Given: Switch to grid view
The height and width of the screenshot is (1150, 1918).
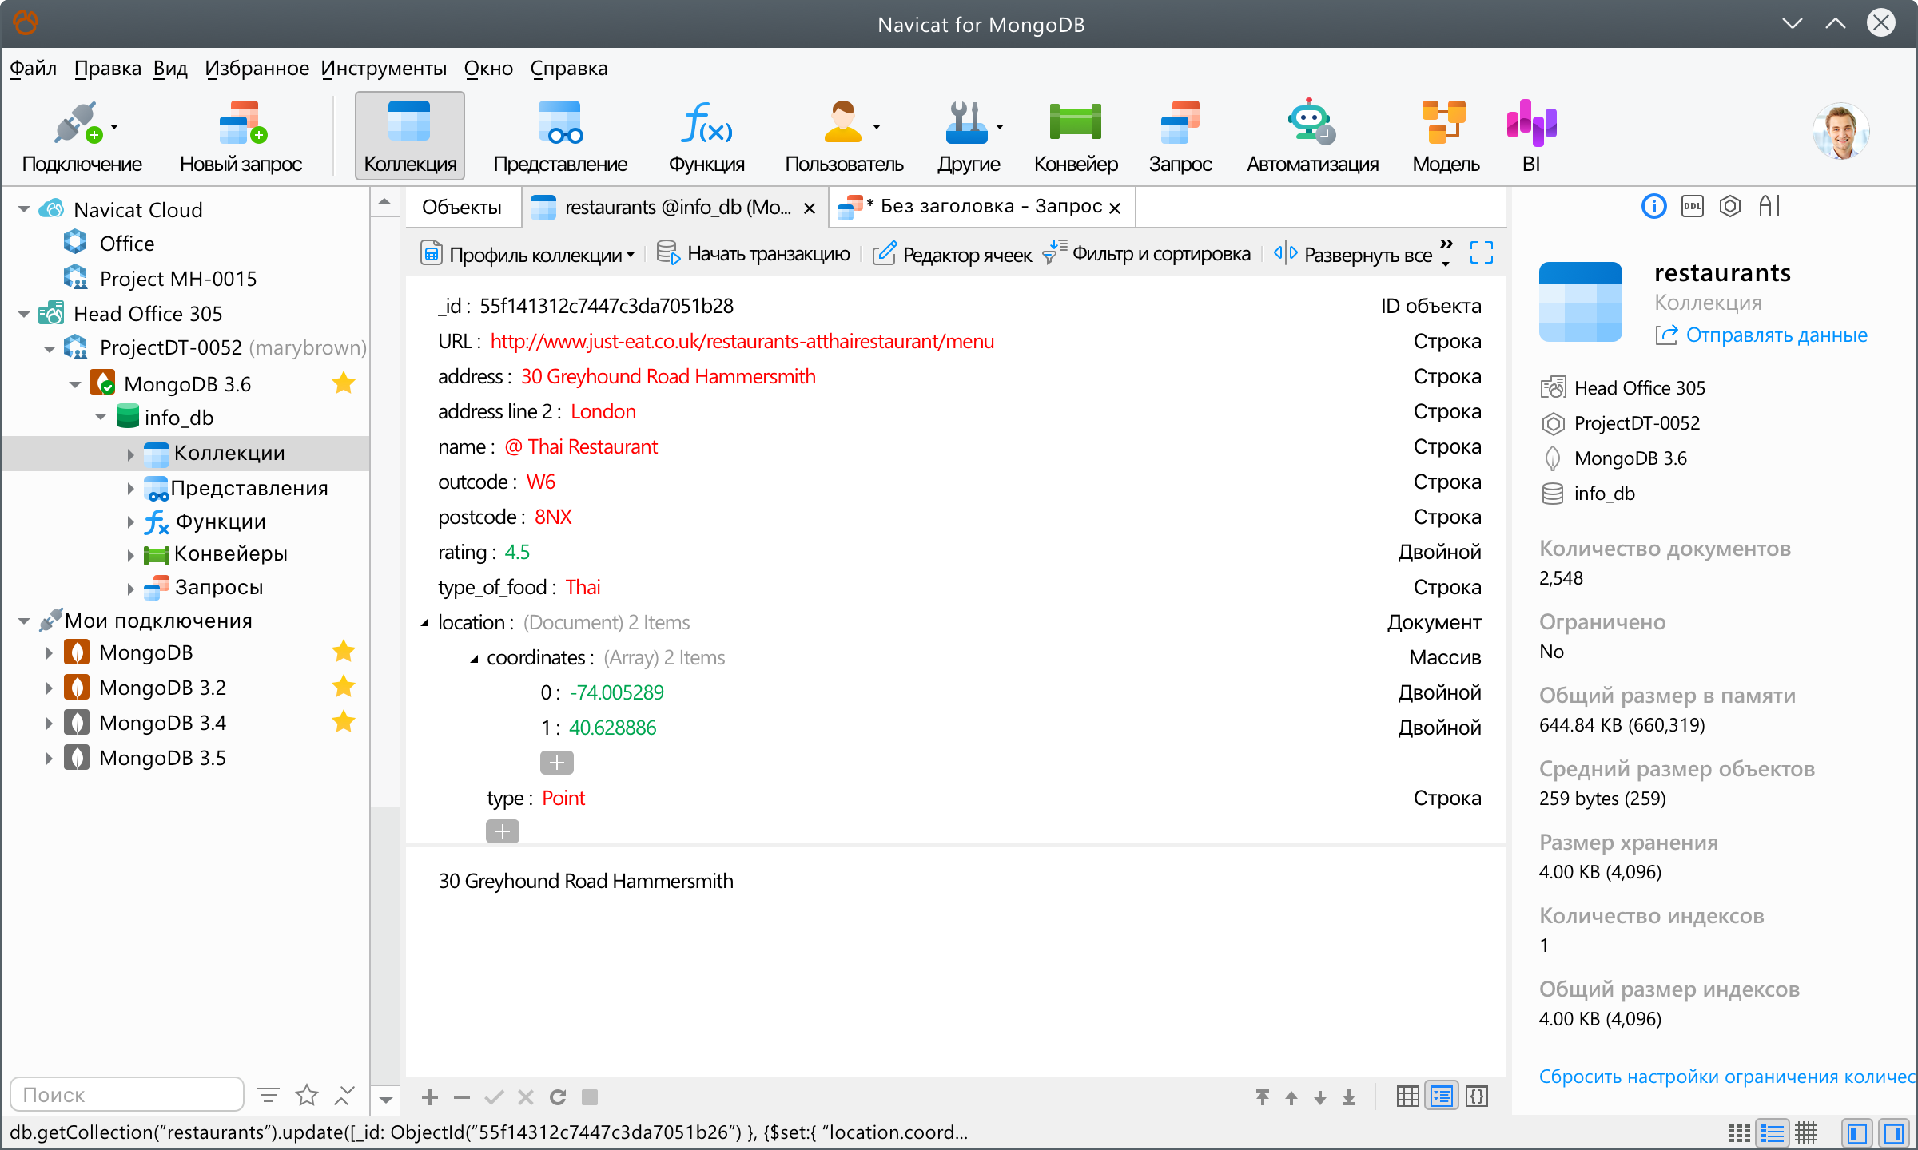Looking at the screenshot, I should 1408,1096.
